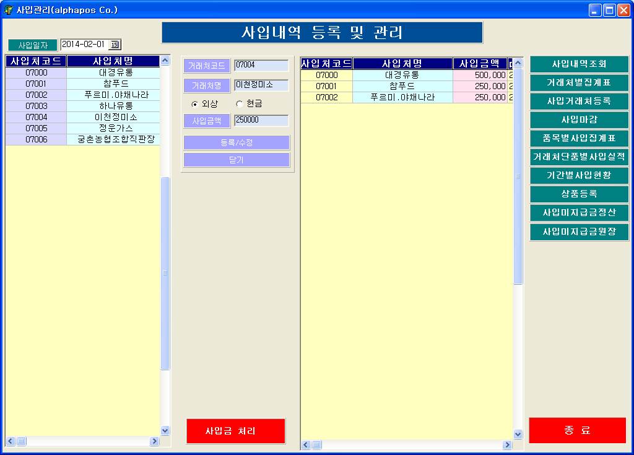The height and width of the screenshot is (455, 634).
Task: Click 푸르미.야채나라 in the right purchase table
Action: [x=402, y=97]
